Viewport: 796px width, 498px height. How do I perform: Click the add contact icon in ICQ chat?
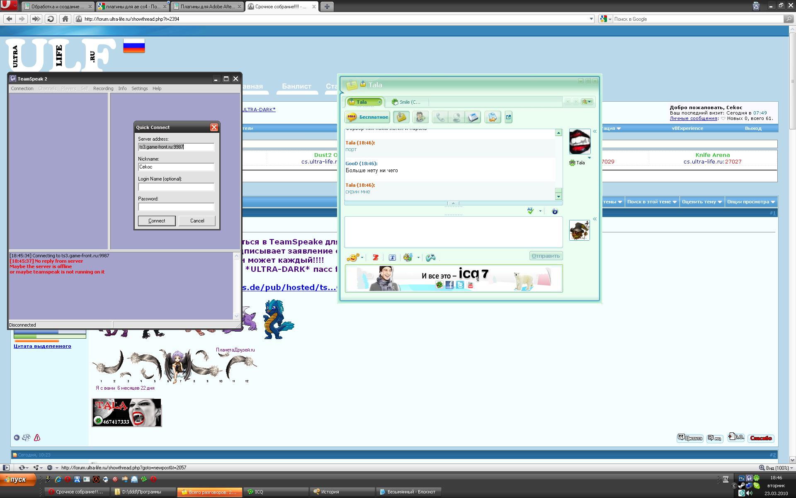coord(420,117)
